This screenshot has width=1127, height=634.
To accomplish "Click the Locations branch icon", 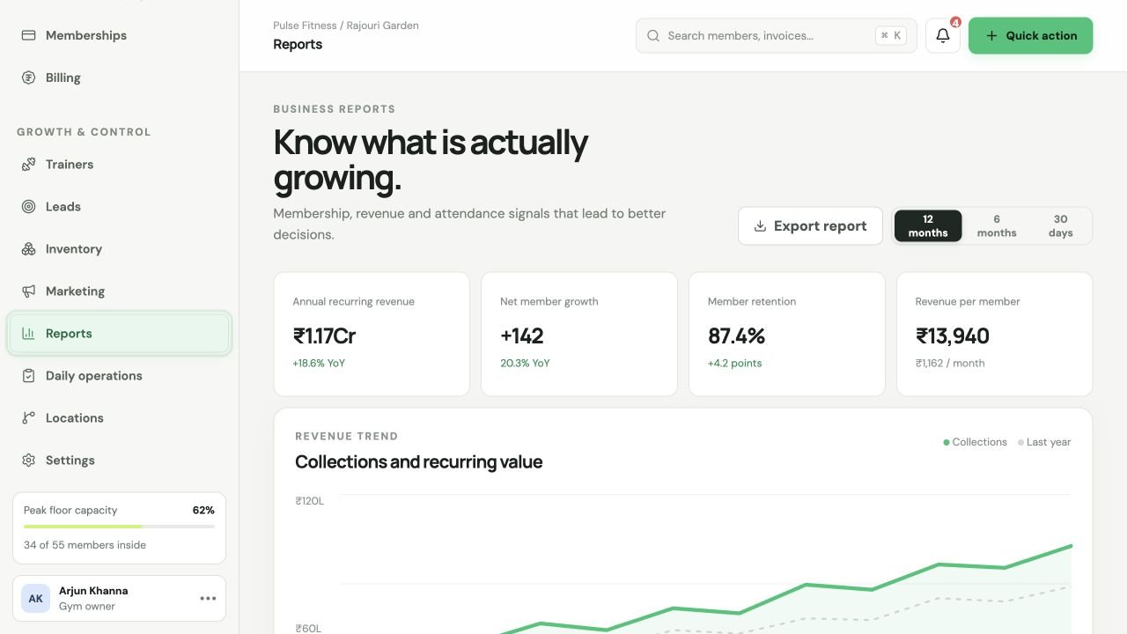I will [28, 418].
